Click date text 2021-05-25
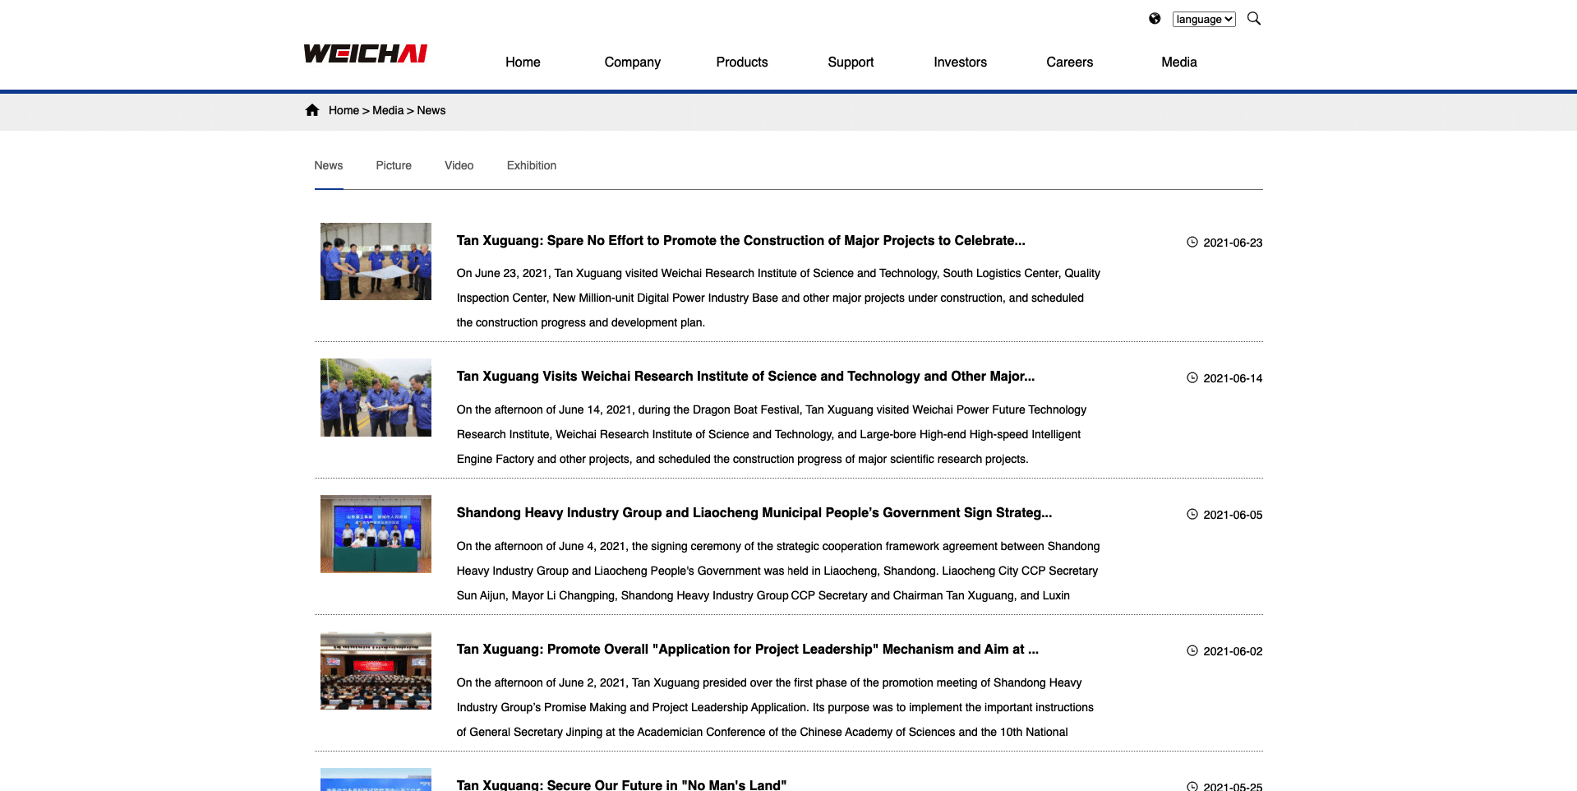Screen dimensions: 1577x791 (x=1233, y=786)
